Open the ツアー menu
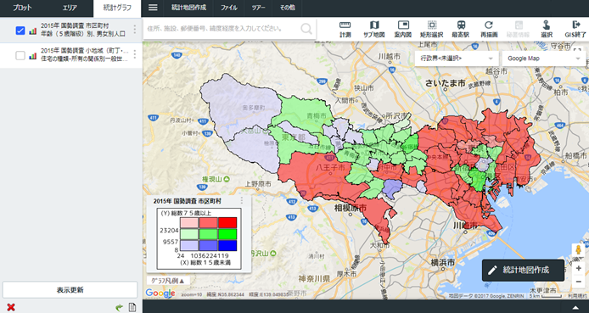This screenshot has width=589, height=313. 259,8
